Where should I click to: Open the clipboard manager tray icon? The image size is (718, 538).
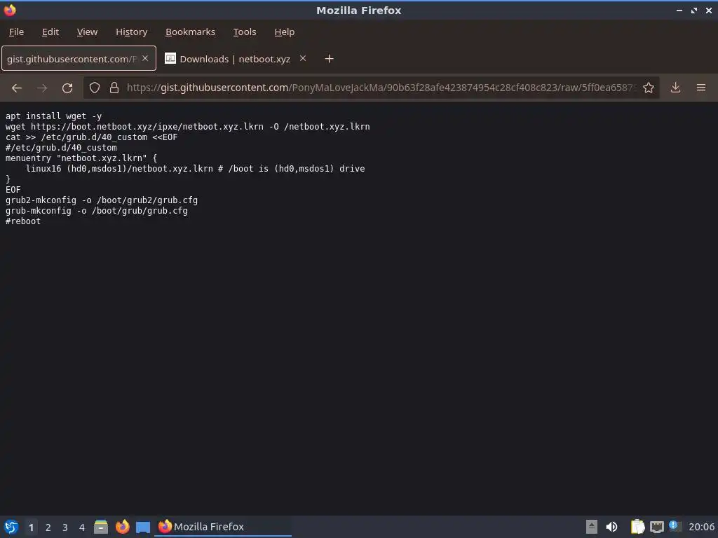637,527
